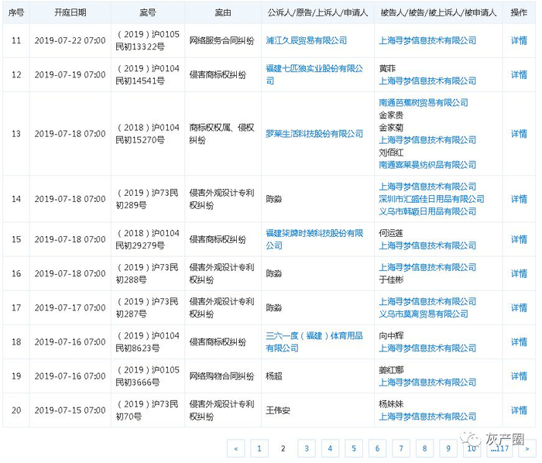Open 上海寻梦信息技术有限公司 link in row 15
The width and height of the screenshot is (542, 463).
[427, 246]
